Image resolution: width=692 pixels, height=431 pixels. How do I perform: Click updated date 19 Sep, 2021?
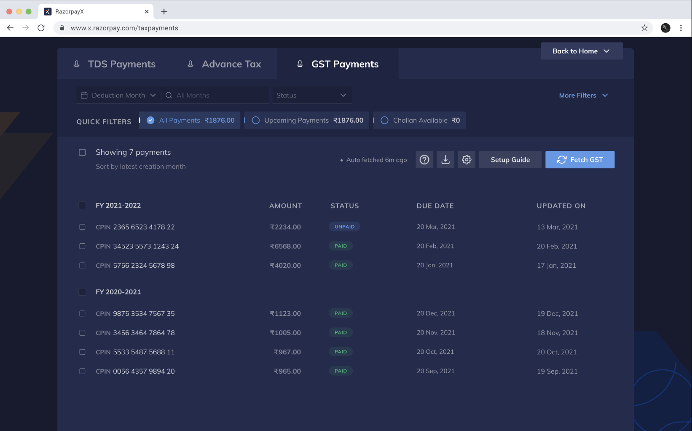(x=557, y=371)
